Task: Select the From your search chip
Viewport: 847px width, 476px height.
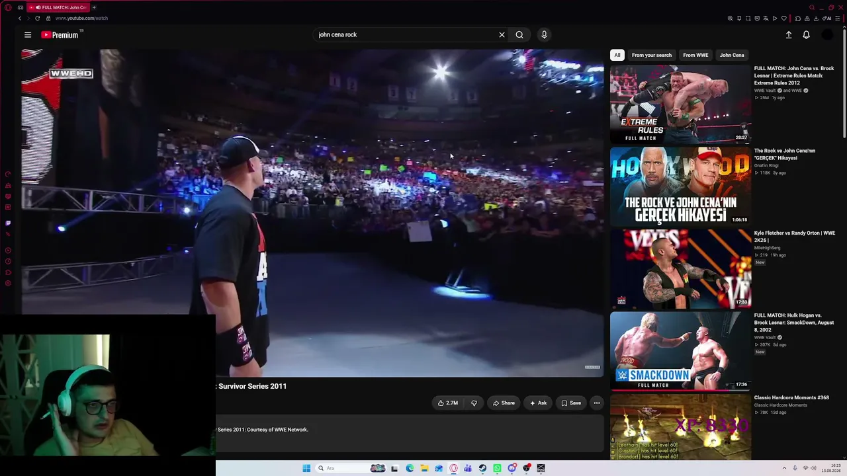Action: coord(652,55)
